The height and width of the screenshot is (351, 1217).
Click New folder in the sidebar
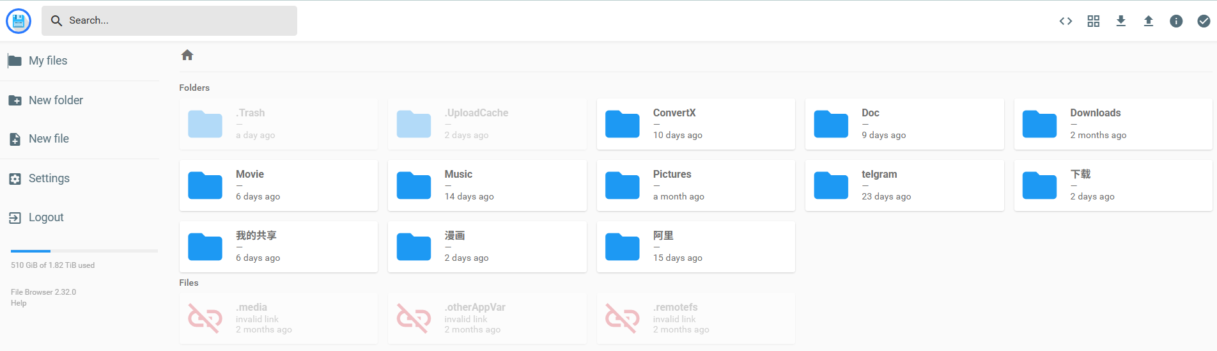tap(79, 100)
